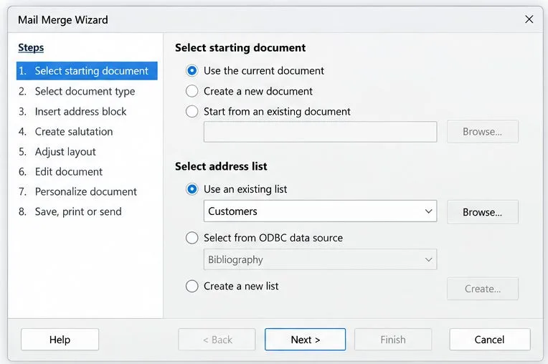Click 'Select starting document' section heading
The width and height of the screenshot is (548, 364).
[x=240, y=48]
